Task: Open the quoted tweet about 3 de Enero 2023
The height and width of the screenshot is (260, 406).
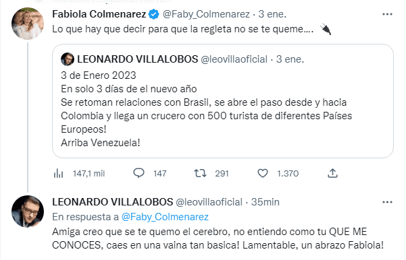Action: pos(223,101)
